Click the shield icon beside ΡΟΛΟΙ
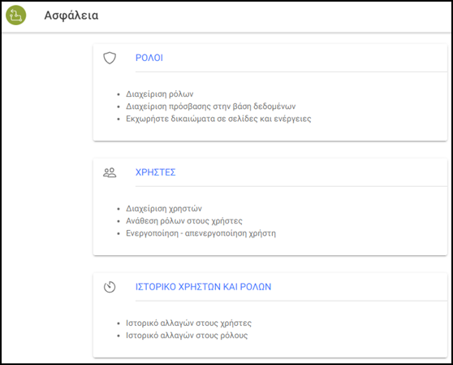Screen dimensions: 453x365 click(110, 58)
